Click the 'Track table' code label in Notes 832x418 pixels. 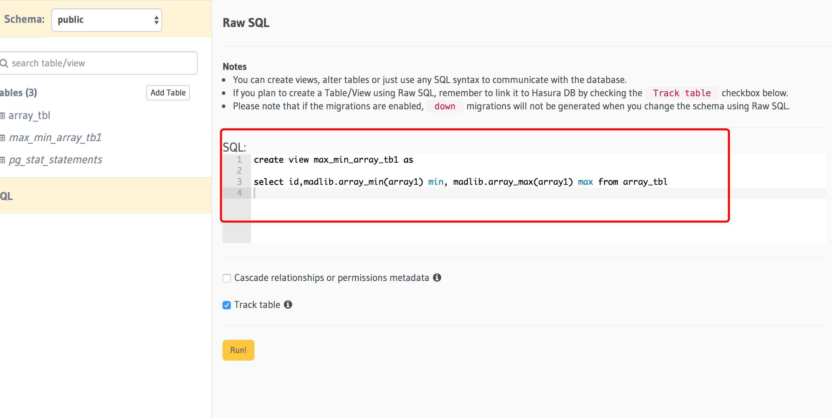[x=682, y=93]
